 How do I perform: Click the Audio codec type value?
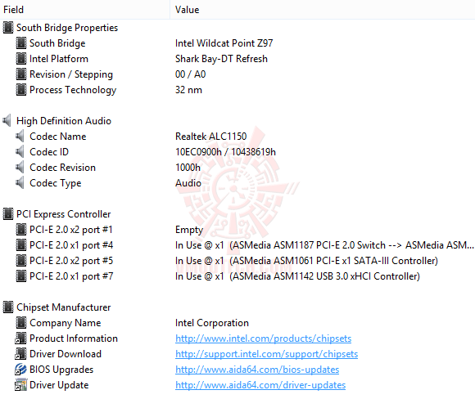[188, 183]
